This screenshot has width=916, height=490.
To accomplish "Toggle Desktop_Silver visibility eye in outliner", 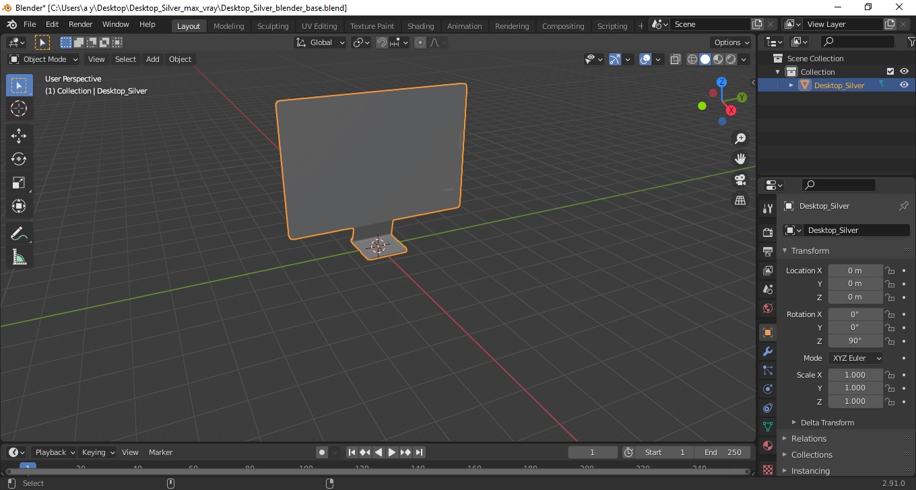I will 904,85.
